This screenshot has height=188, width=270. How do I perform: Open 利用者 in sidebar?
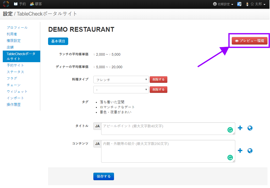pyautogui.click(x=12, y=34)
